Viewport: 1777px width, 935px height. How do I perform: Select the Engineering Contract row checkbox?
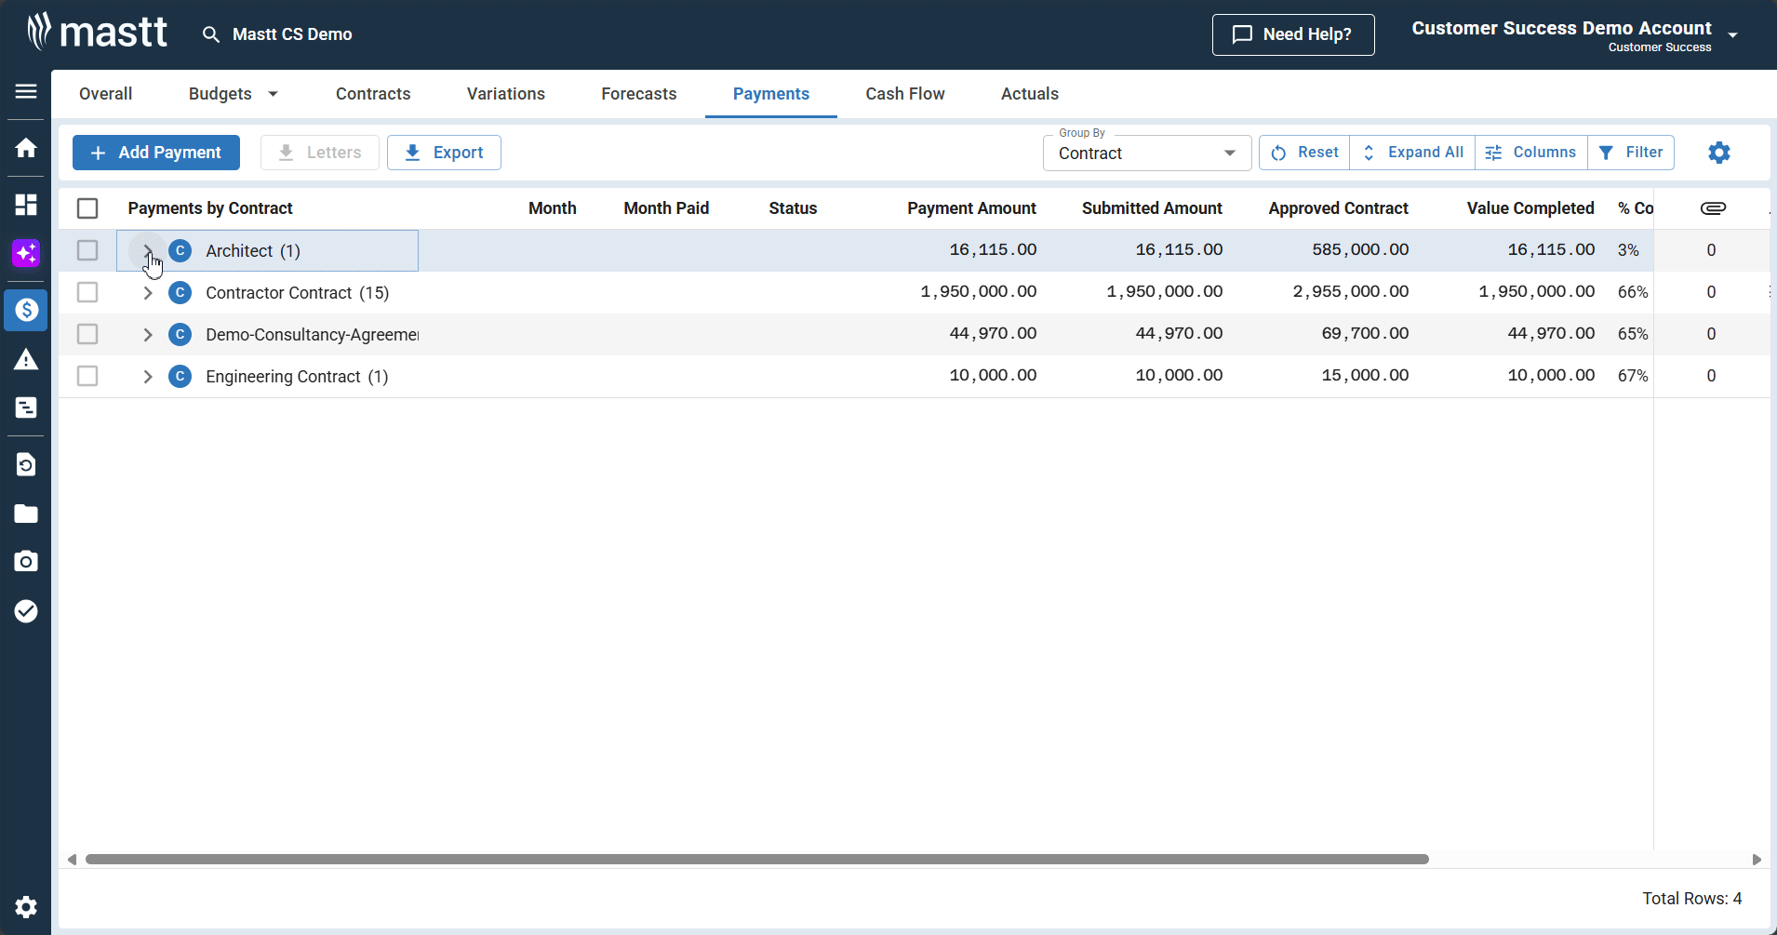click(x=87, y=376)
